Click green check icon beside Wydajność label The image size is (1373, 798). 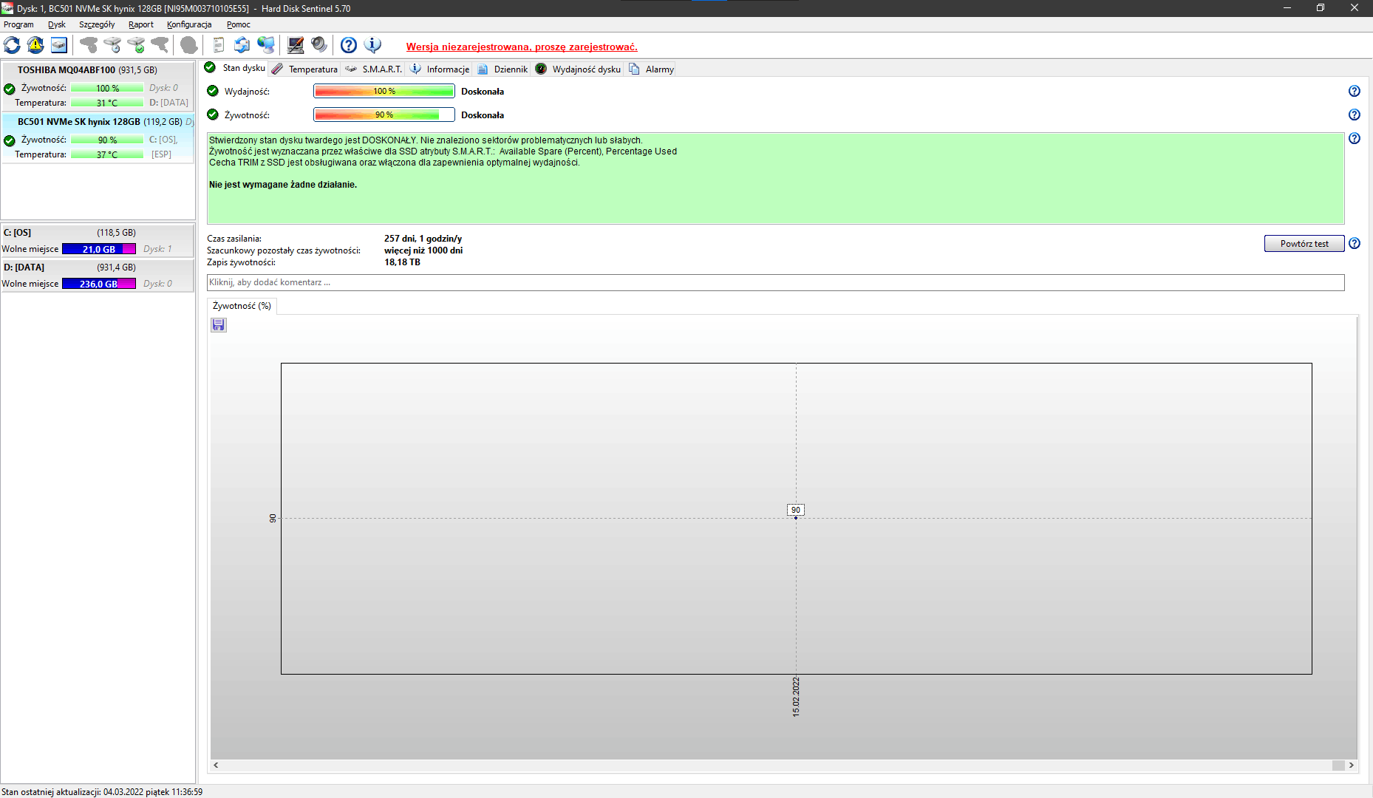(213, 91)
